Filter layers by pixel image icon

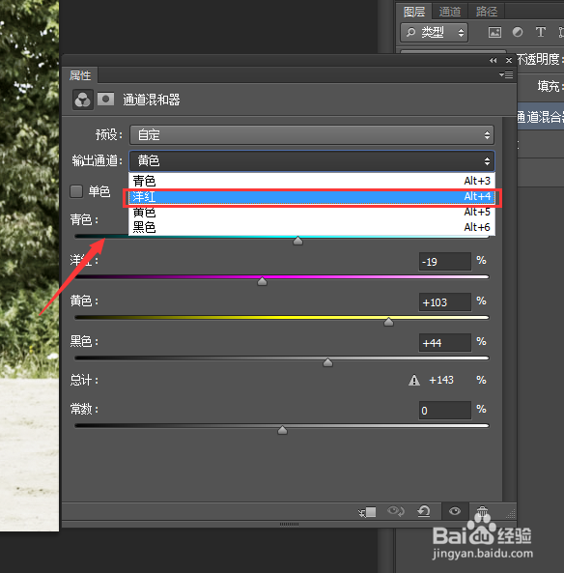click(x=494, y=33)
